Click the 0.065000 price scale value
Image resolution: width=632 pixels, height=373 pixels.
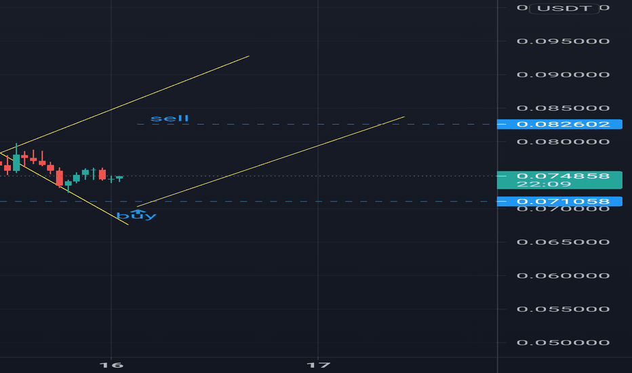[563, 242]
